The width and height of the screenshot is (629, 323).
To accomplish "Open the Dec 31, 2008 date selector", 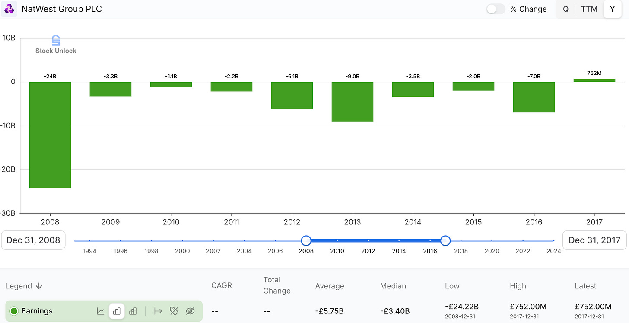I will click(33, 240).
